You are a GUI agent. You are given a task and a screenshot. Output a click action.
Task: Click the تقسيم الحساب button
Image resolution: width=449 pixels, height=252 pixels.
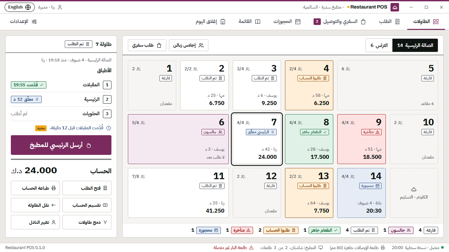87,205
